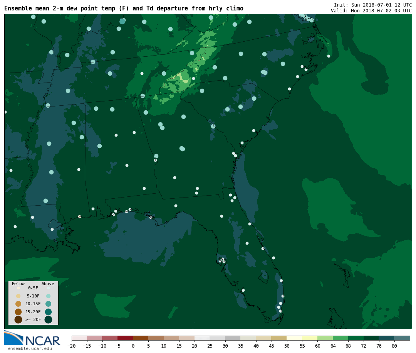Click the light aqua Above 5-10F legend dot
The height and width of the screenshot is (353, 416).
point(48,296)
